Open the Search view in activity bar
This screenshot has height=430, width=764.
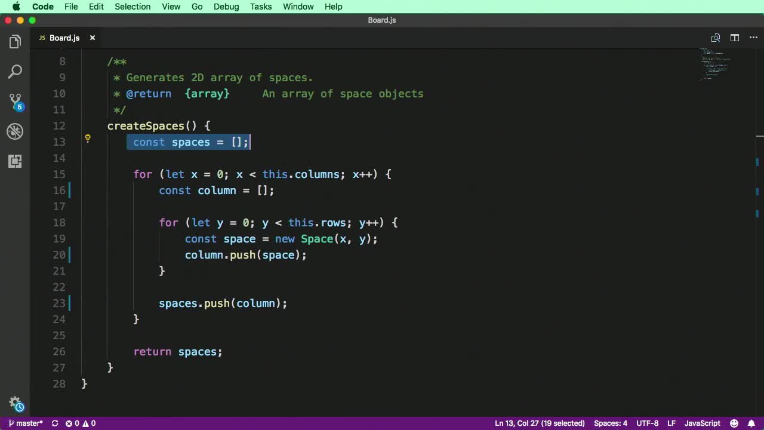pyautogui.click(x=15, y=72)
